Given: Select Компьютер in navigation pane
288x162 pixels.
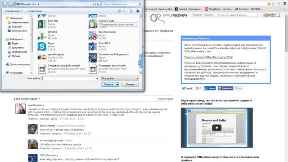Looking at the screenshot, I should [x=14, y=73].
